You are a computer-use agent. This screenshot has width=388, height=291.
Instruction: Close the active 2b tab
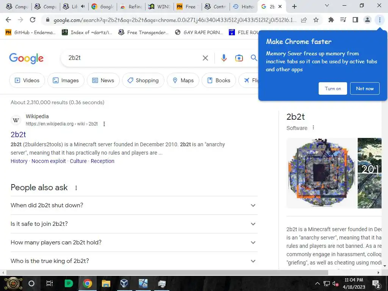click(x=280, y=7)
